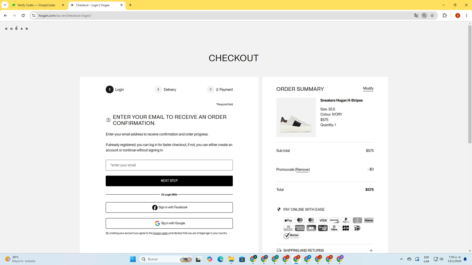Select the Delivery checkout step

click(x=165, y=89)
